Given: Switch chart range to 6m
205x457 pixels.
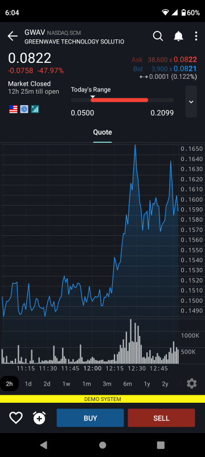Looking at the screenshot, I should (128, 383).
